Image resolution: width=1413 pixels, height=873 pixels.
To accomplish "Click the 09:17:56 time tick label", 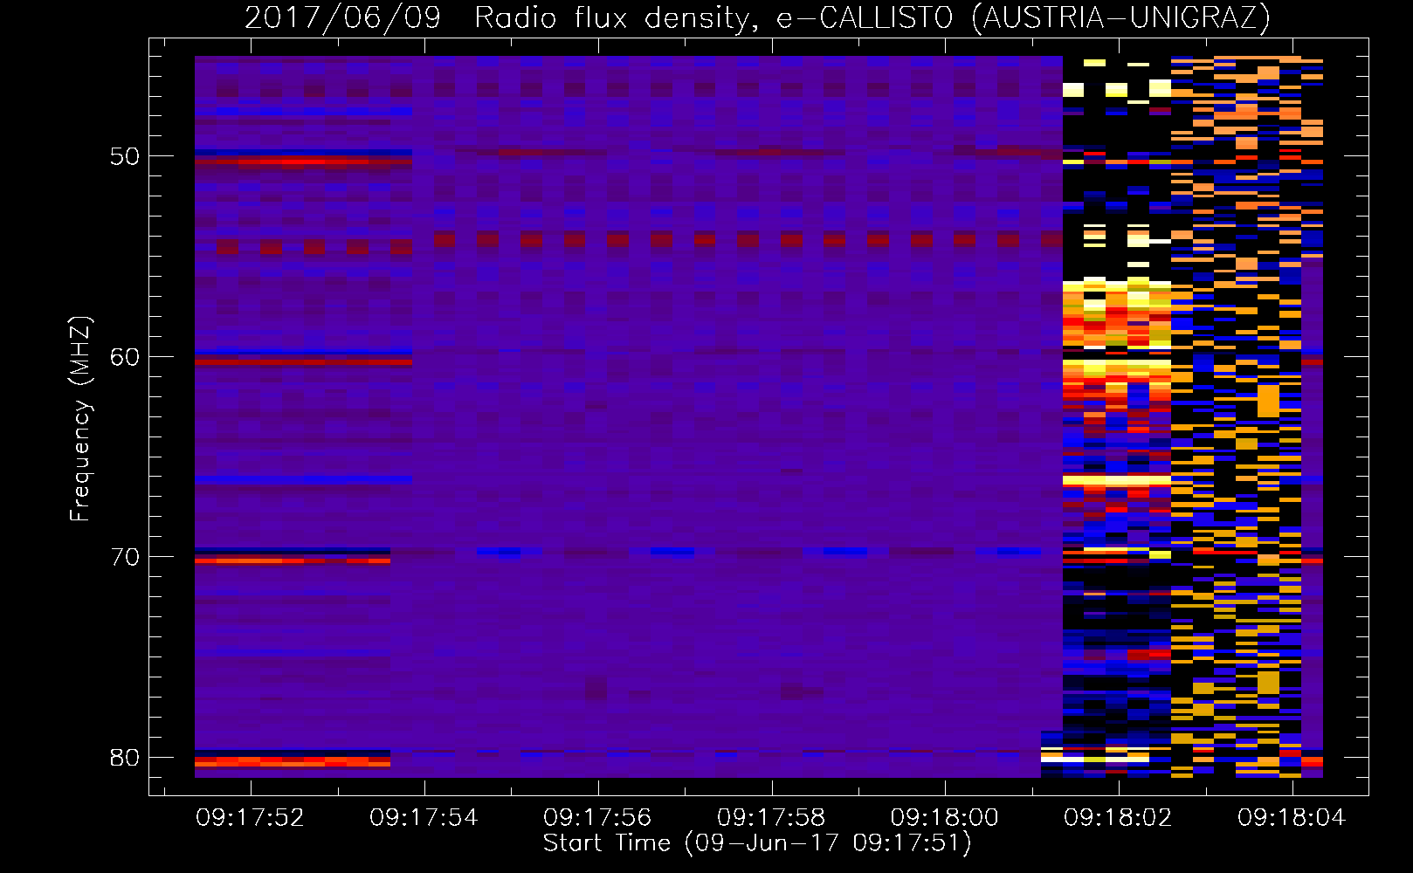I will [x=597, y=818].
